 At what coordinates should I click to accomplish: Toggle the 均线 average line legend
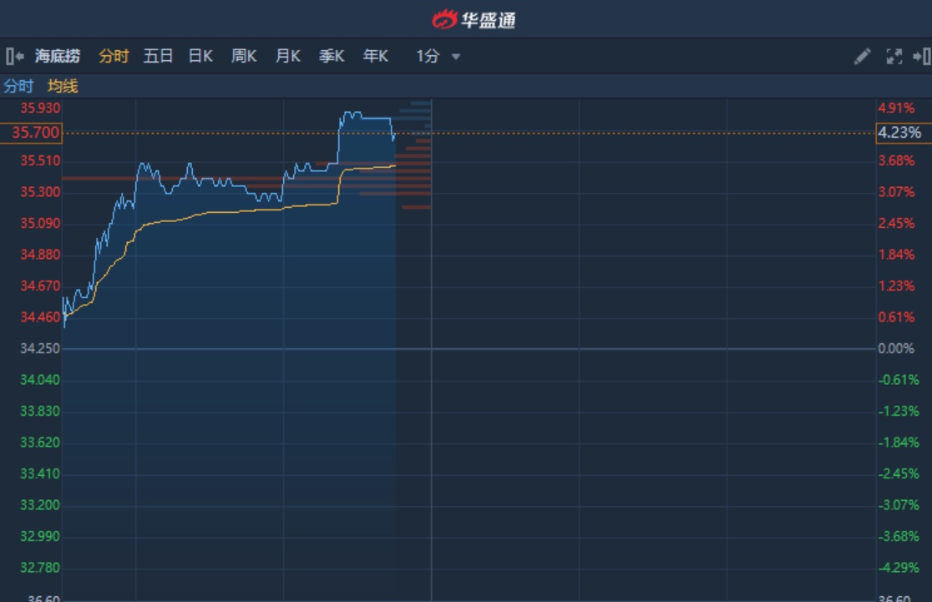click(x=63, y=86)
